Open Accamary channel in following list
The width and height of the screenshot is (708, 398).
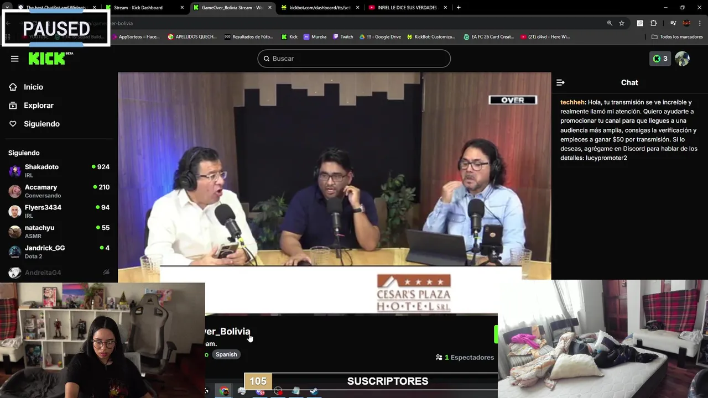tap(59, 191)
